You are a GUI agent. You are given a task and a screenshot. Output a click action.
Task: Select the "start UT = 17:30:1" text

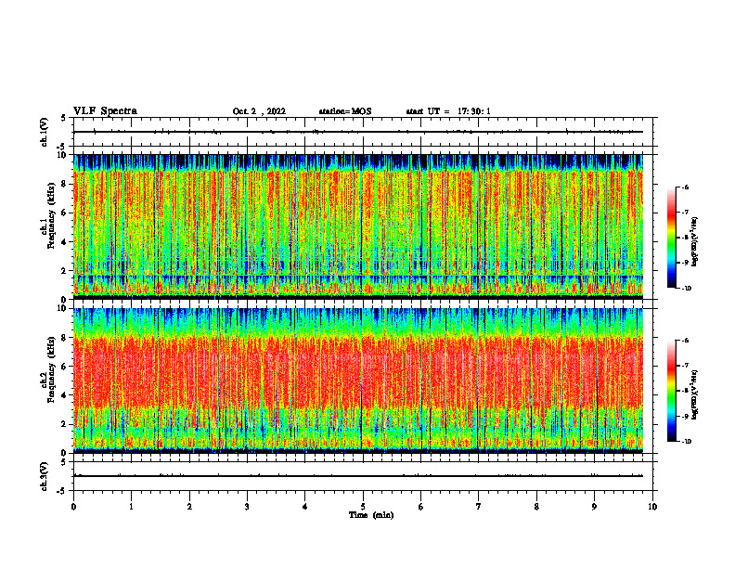[448, 111]
